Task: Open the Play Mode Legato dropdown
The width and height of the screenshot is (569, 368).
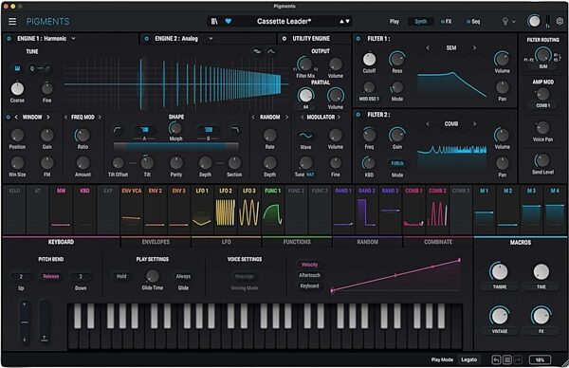Action: (468, 359)
